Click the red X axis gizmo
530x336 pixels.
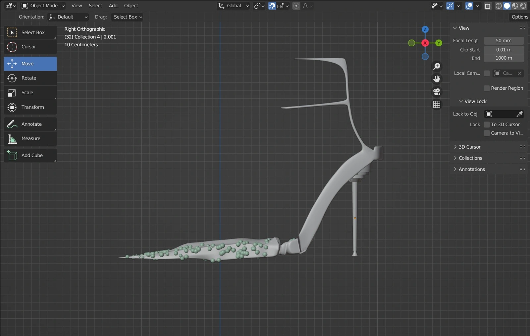[x=425, y=43]
